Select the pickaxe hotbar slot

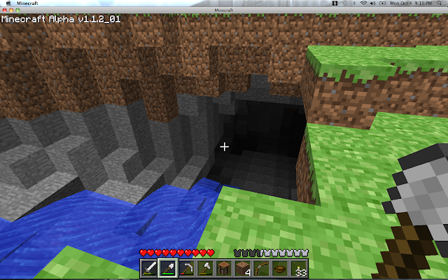[x=187, y=268]
